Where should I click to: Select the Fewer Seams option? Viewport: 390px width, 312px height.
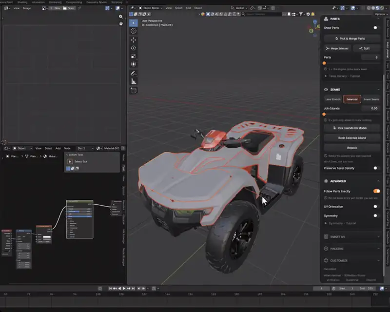pyautogui.click(x=371, y=99)
